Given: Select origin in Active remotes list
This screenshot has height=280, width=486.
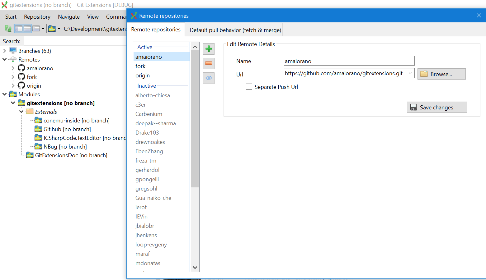Looking at the screenshot, I should click(162, 75).
